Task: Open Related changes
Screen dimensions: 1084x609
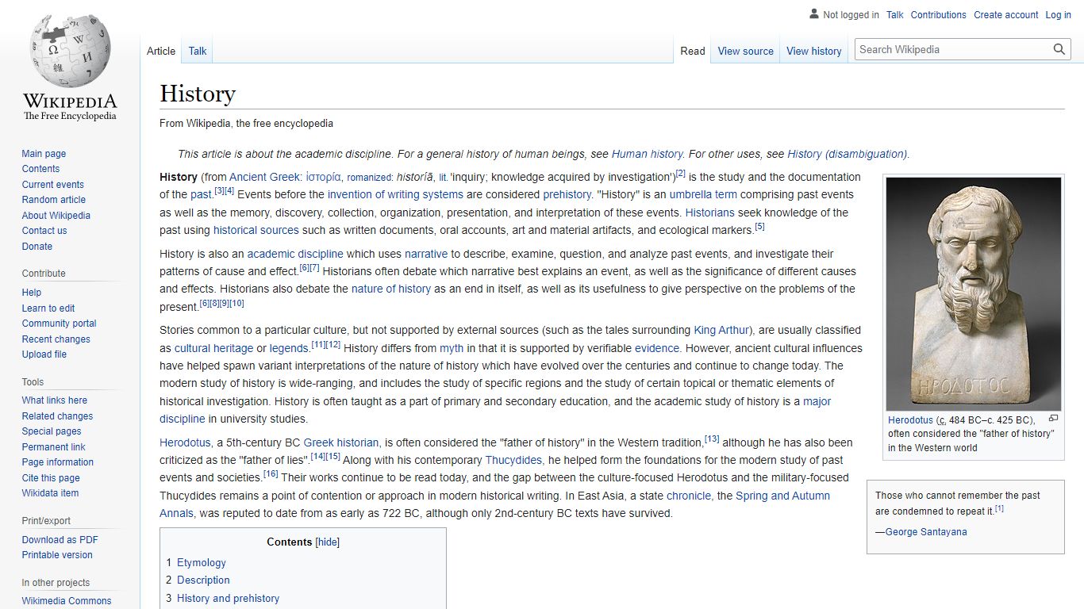Action: coord(57,416)
